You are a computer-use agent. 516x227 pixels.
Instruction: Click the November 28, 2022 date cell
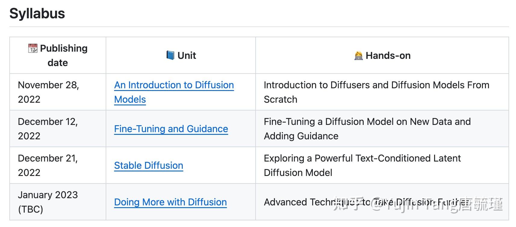(x=48, y=92)
